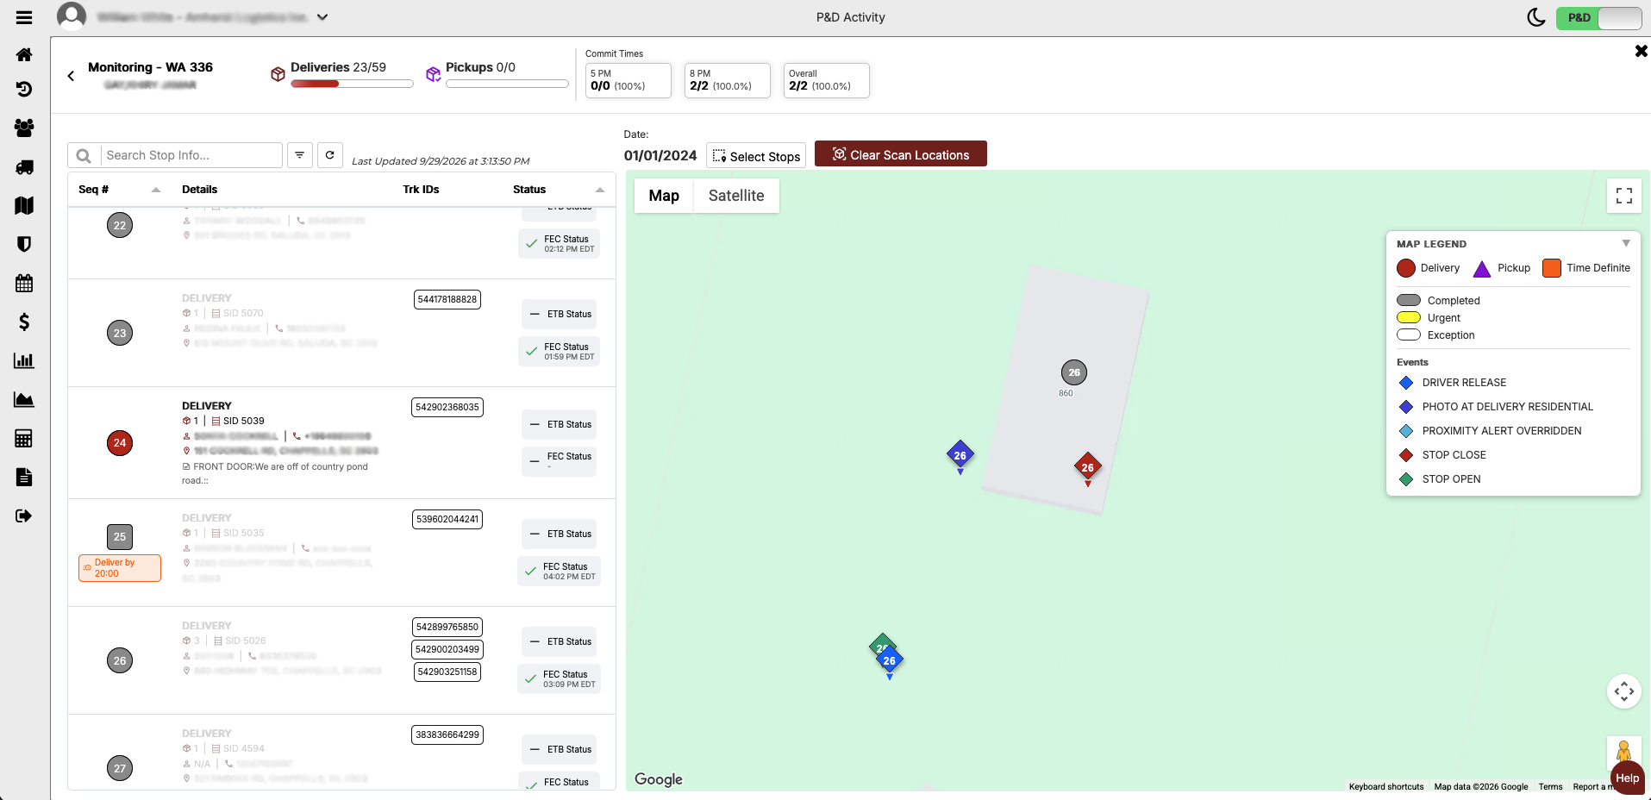Toggle the P&D switch
This screenshot has height=800, width=1651.
tap(1599, 17)
